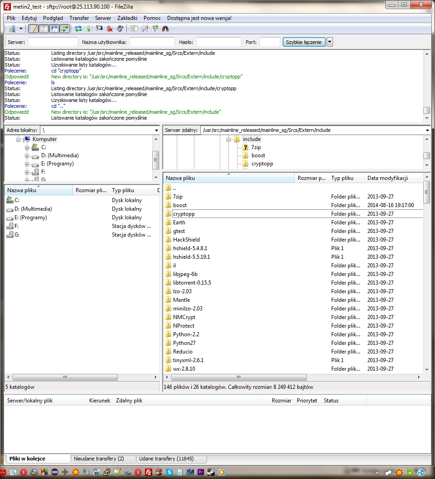Click the Szybkie łączenie button
The image size is (435, 479).
coord(304,42)
